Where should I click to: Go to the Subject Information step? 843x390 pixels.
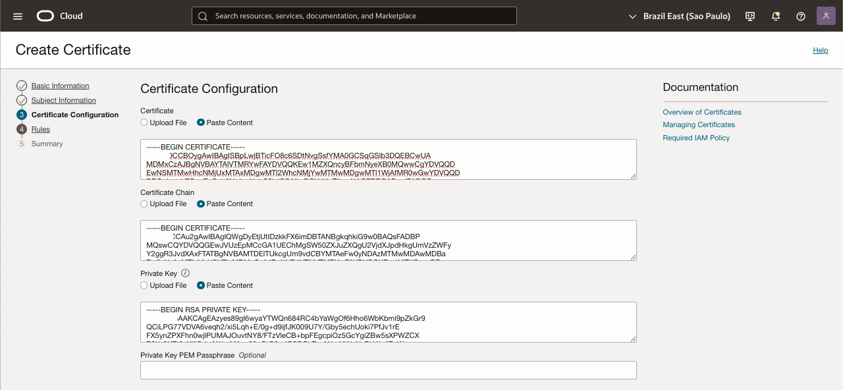[64, 100]
